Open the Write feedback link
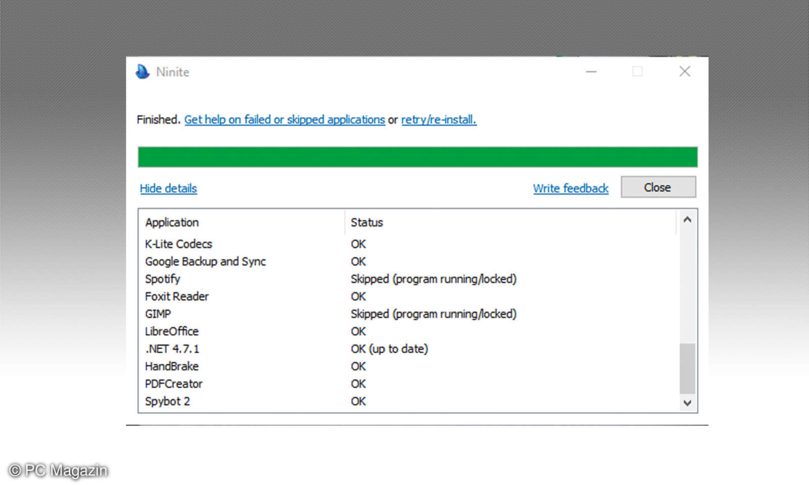The height and width of the screenshot is (485, 809). point(570,188)
